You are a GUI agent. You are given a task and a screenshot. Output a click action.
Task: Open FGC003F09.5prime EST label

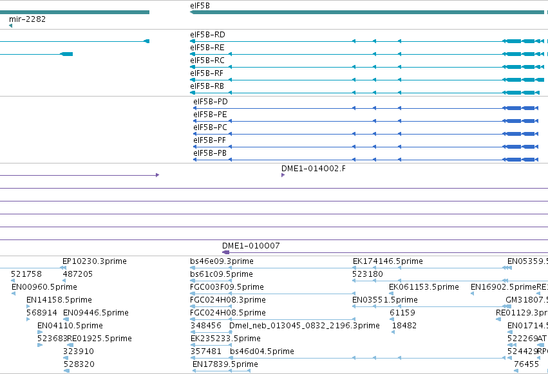227,287
